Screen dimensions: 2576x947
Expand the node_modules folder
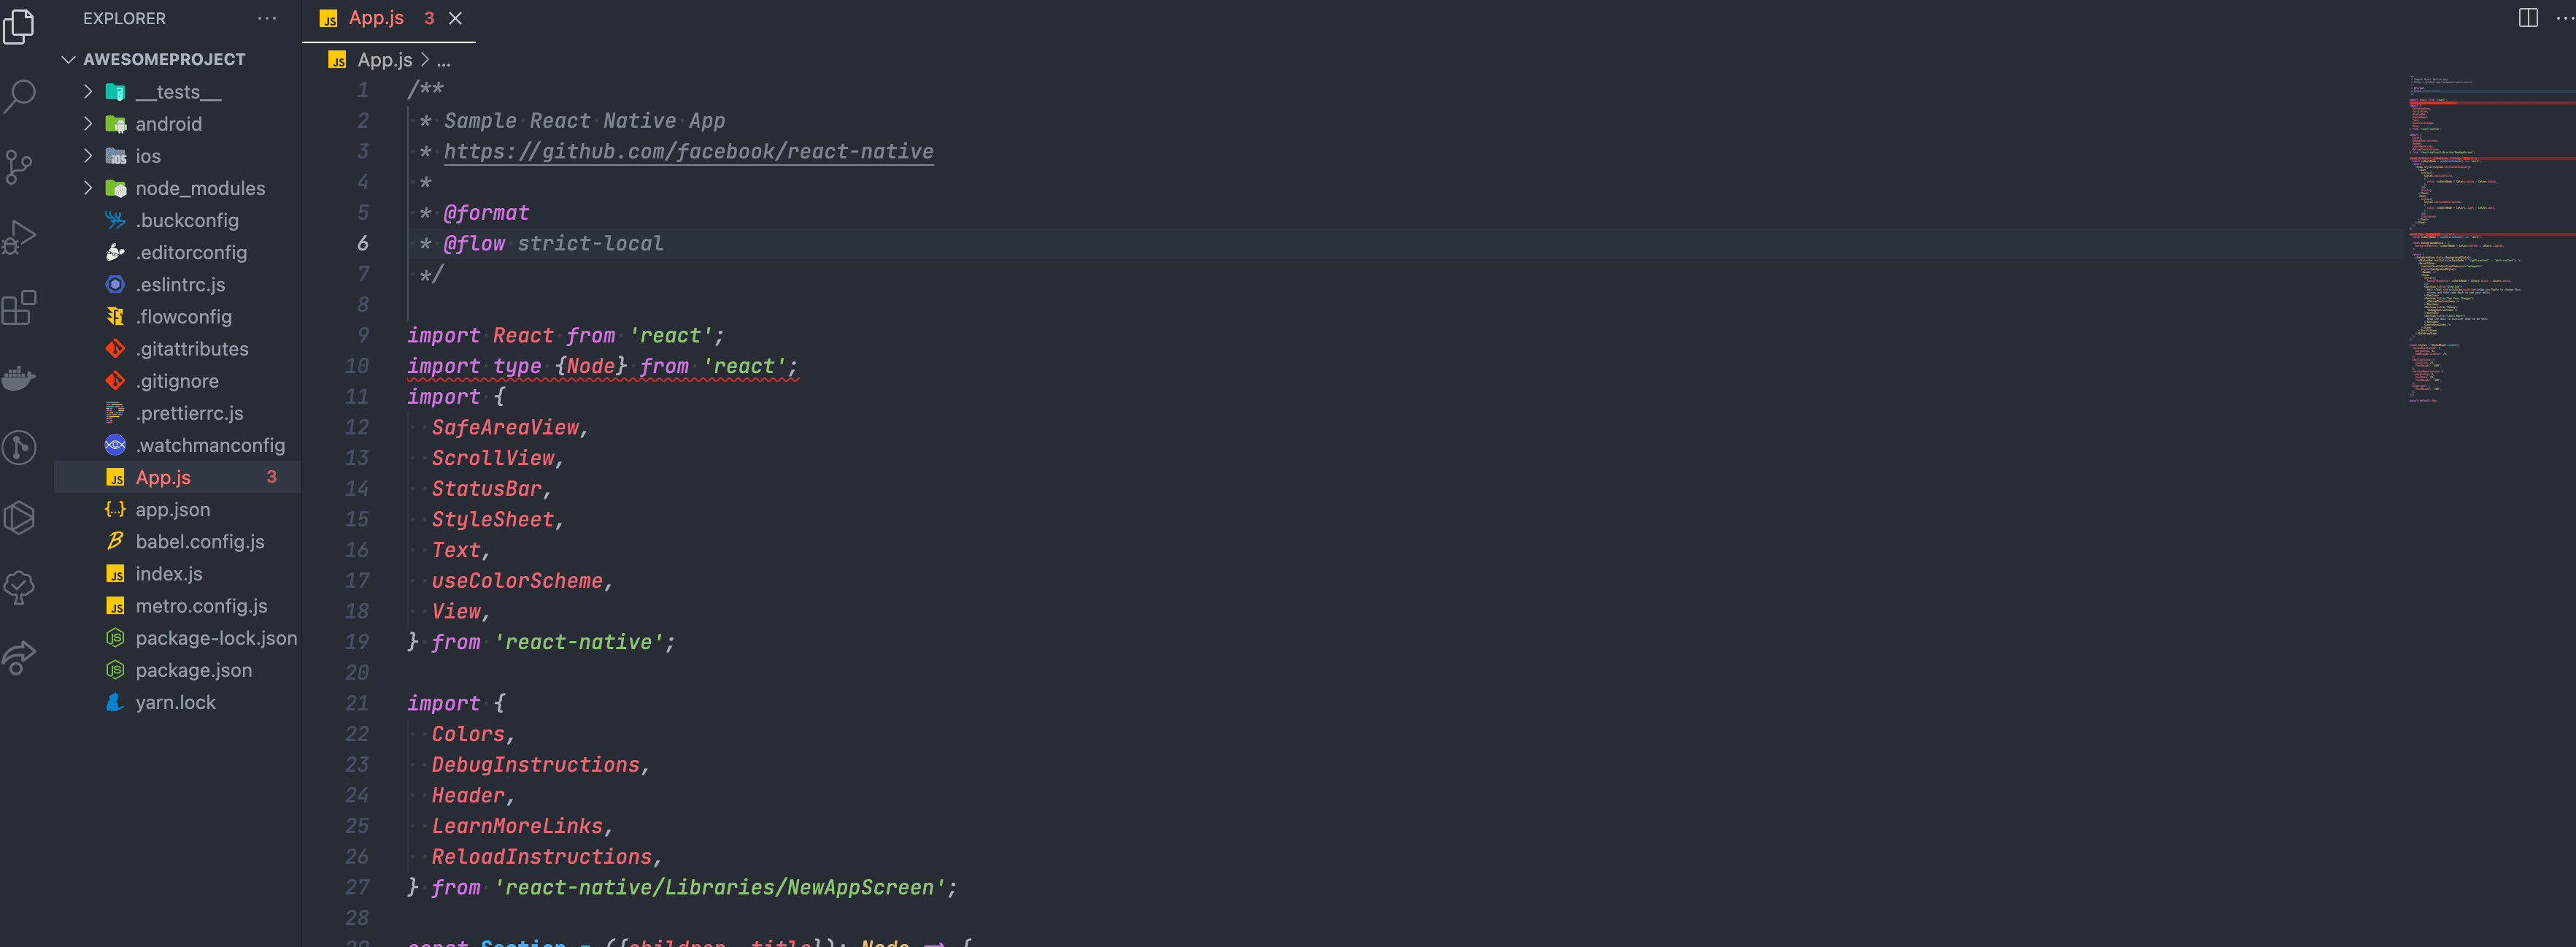(88, 188)
